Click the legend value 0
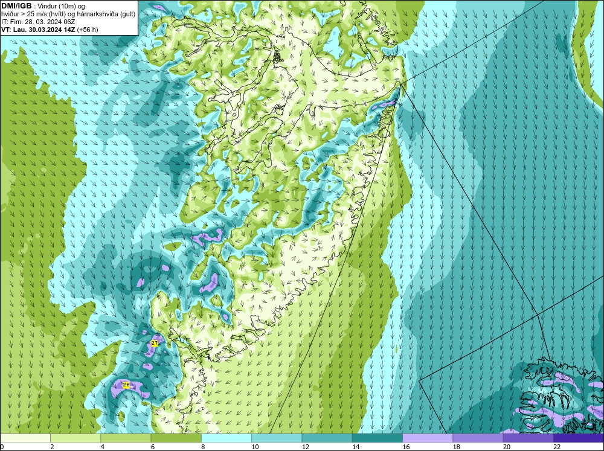 point(2,446)
